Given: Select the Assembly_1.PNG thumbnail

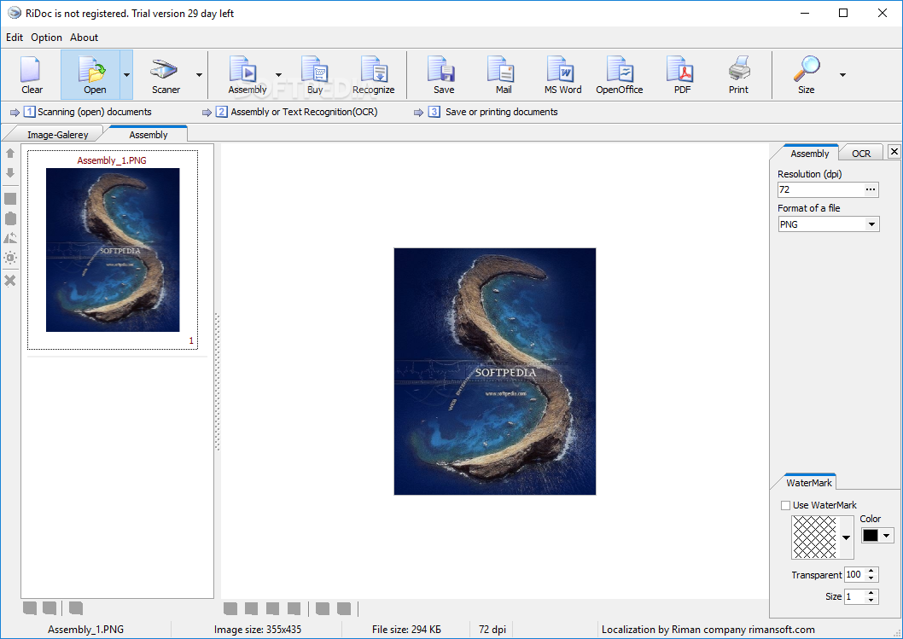Looking at the screenshot, I should pos(113,250).
